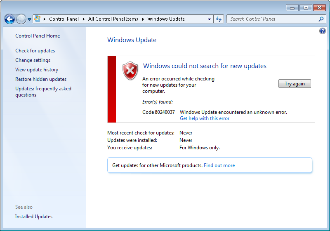The height and width of the screenshot is (231, 330).
Task: Click 'Most recent check for updates:' label
Action: tap(141, 133)
